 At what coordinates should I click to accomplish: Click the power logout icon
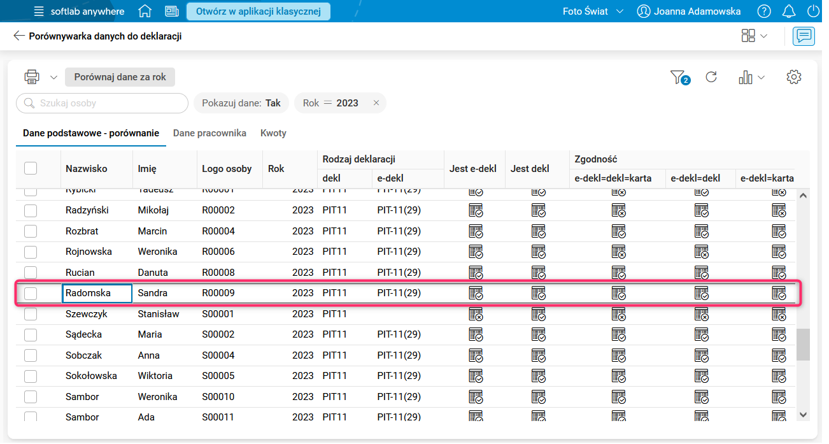813,11
